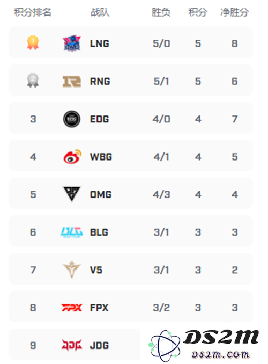Click the OMG triangle team logo
The height and width of the screenshot is (364, 268).
click(72, 194)
